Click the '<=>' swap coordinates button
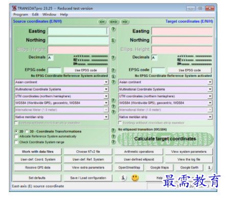This screenshot has width=225, height=197. pyautogui.click(x=113, y=22)
